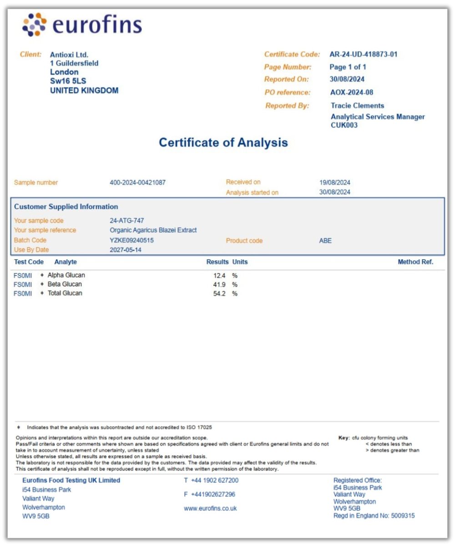
Task: Click the Total Glucan result '54.2'
Action: 219,294
